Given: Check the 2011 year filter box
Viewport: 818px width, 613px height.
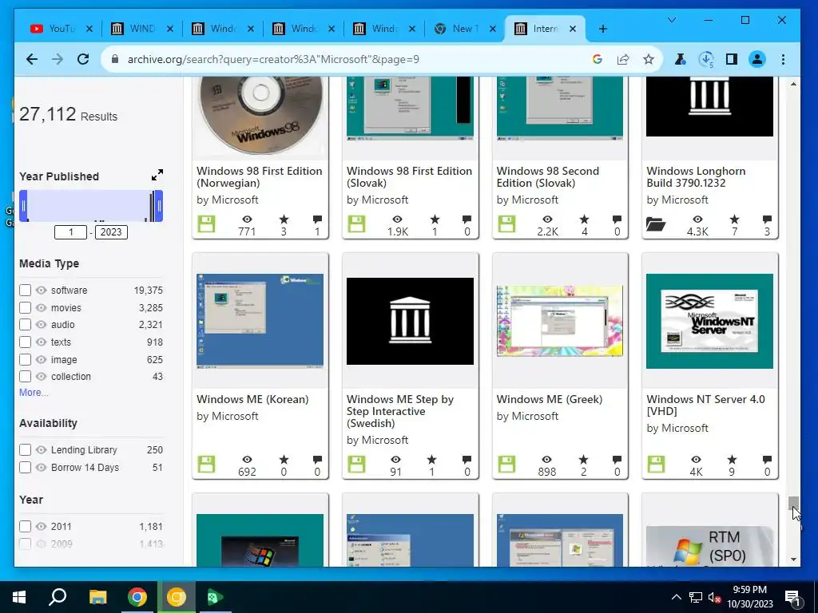Looking at the screenshot, I should tap(25, 527).
